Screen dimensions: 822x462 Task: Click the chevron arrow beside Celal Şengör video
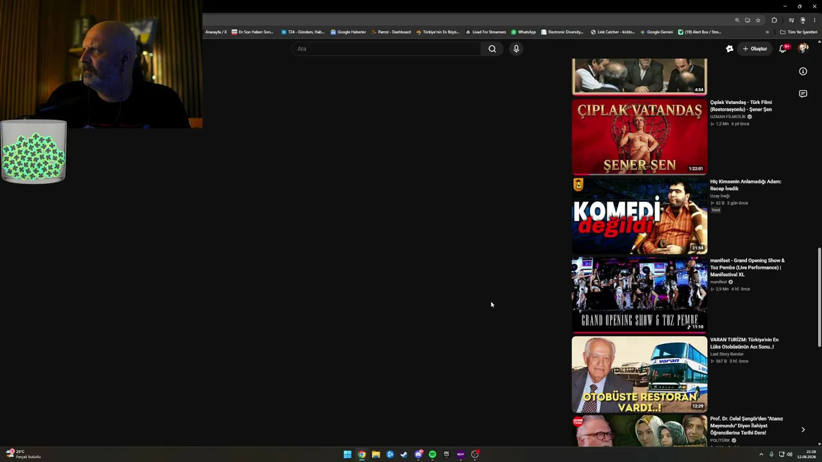803,430
